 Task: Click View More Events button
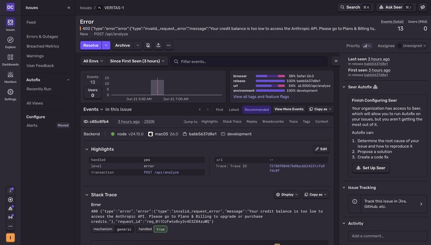pos(289,109)
